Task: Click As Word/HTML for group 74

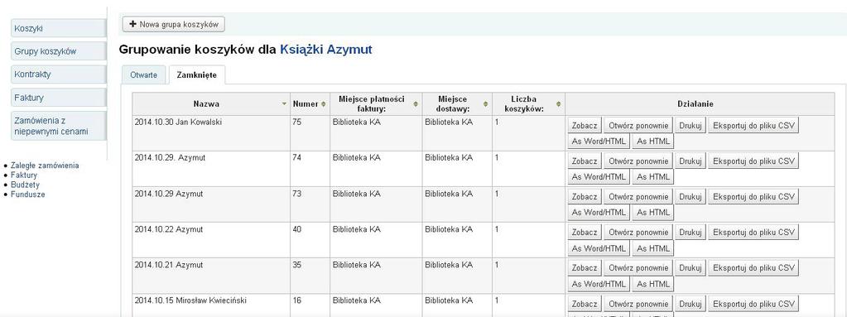Action: (599, 176)
